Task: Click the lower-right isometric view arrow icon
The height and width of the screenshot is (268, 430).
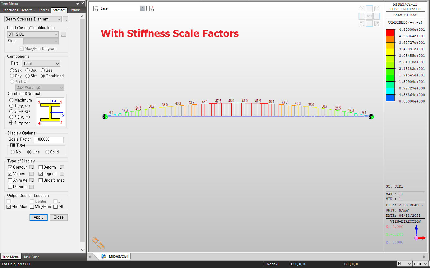Action: (x=377, y=23)
